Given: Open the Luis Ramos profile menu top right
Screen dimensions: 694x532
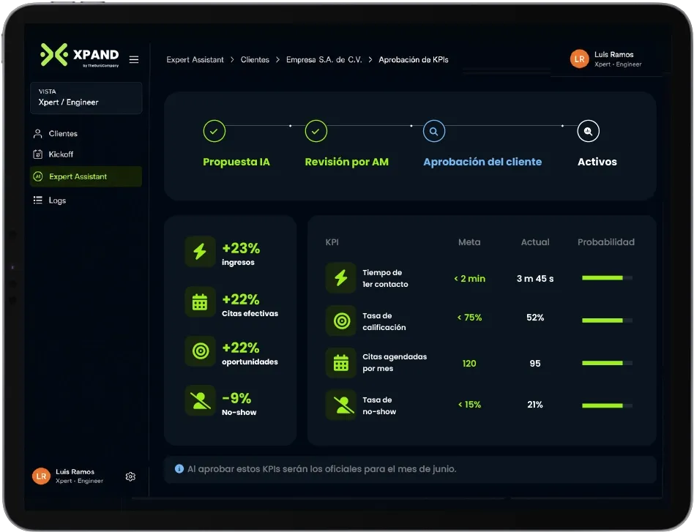Looking at the screenshot, I should [606, 59].
